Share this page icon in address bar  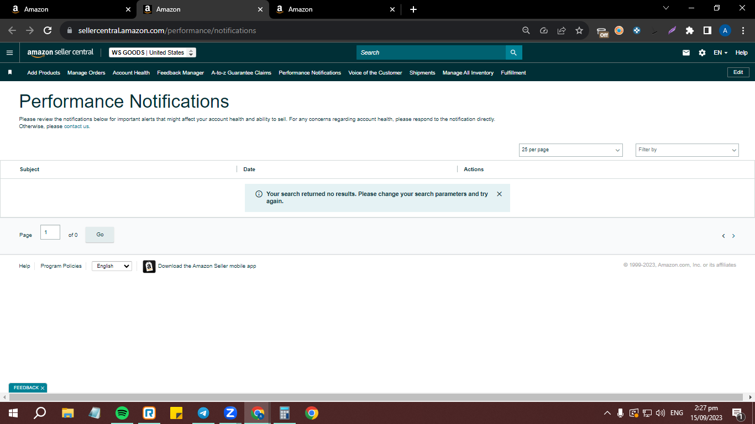coord(562,30)
